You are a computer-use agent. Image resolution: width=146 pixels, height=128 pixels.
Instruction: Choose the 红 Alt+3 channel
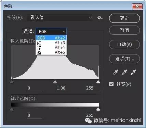tap(51, 43)
